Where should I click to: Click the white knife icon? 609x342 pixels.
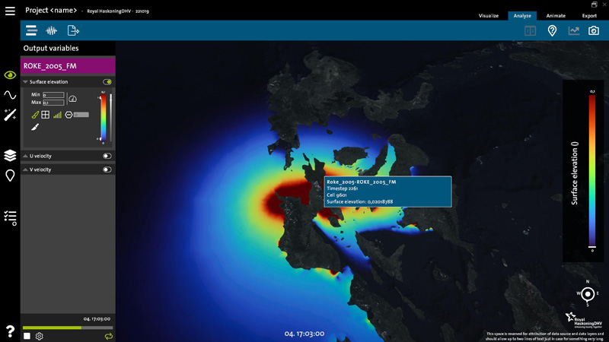click(x=35, y=127)
